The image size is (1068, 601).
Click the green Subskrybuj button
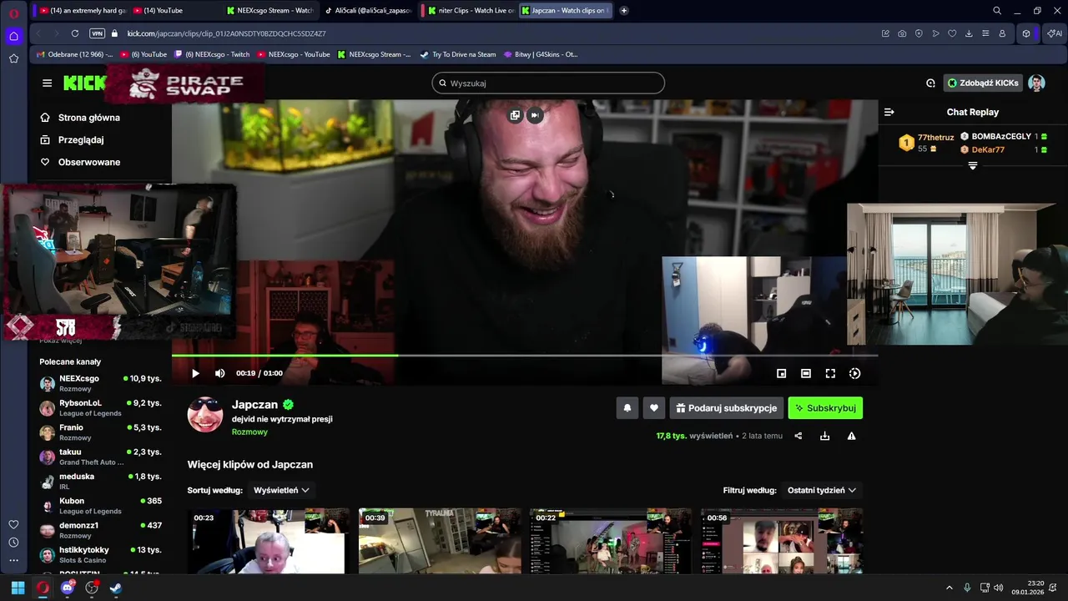[x=825, y=408]
